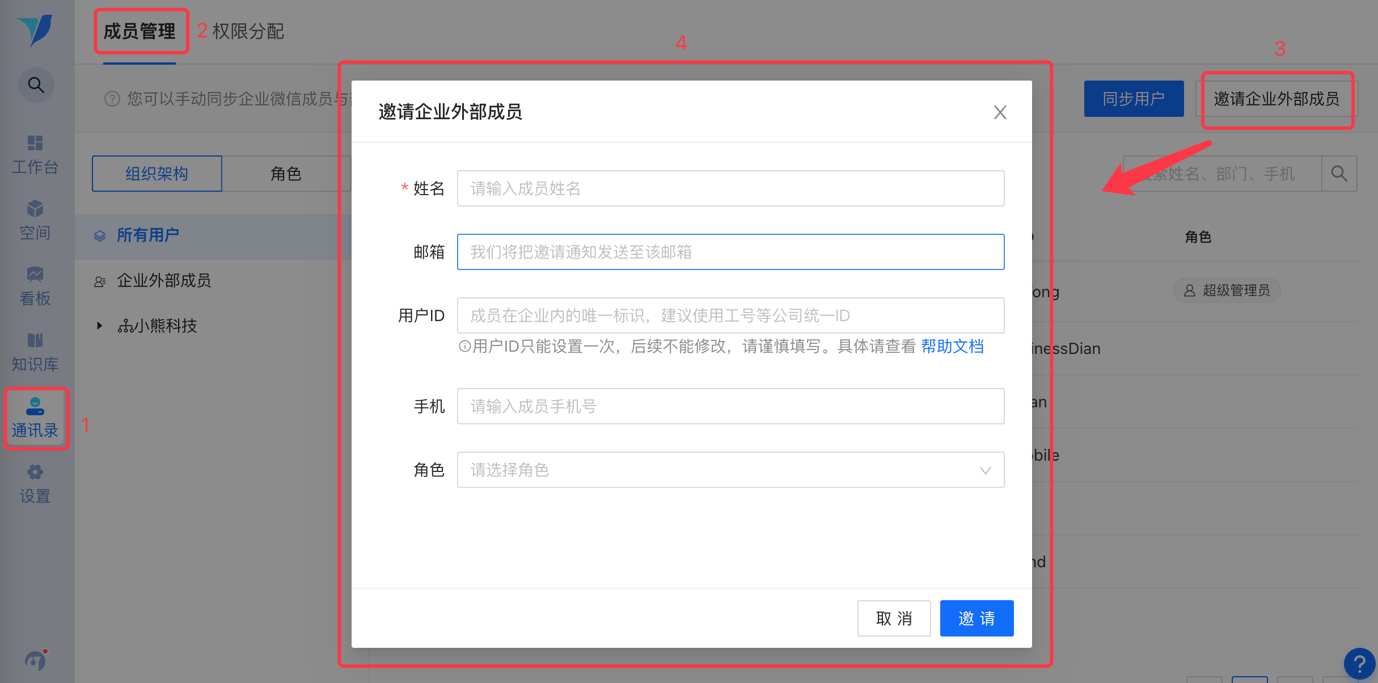Select 企业外部成员 in the tree

(163, 280)
